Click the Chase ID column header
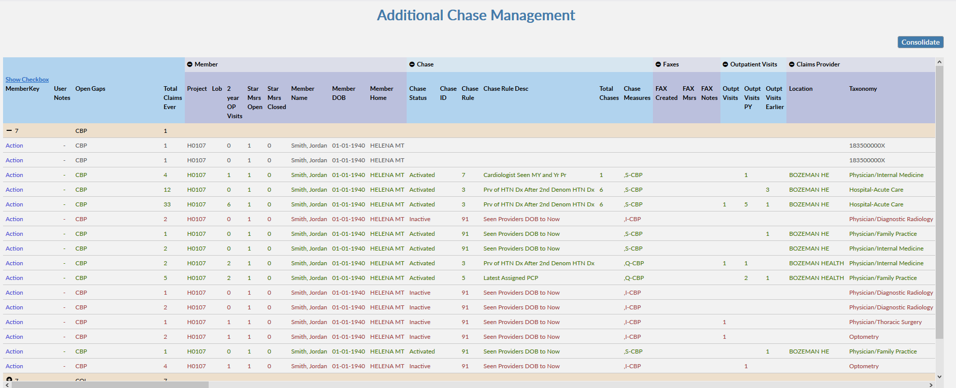The width and height of the screenshot is (956, 388). point(448,93)
